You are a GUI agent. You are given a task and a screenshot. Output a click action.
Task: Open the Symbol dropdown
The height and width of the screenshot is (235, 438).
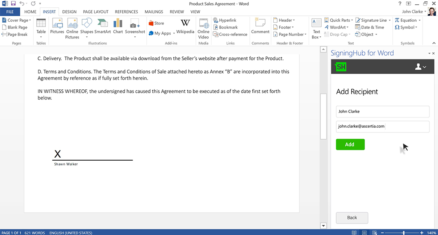pyautogui.click(x=416, y=27)
